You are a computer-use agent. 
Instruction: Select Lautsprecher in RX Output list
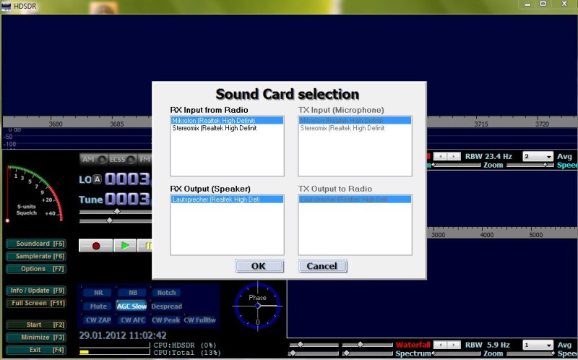(215, 199)
